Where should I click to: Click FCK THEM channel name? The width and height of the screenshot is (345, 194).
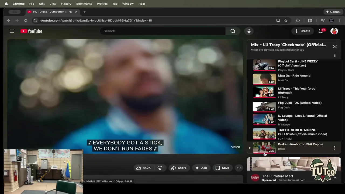point(285,139)
